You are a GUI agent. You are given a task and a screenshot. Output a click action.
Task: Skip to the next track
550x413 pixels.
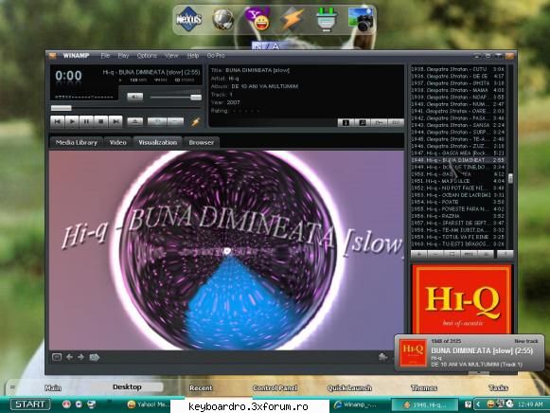point(115,121)
